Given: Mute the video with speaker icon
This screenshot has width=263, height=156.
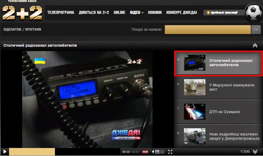Looking at the screenshot, I should pyautogui.click(x=153, y=152).
